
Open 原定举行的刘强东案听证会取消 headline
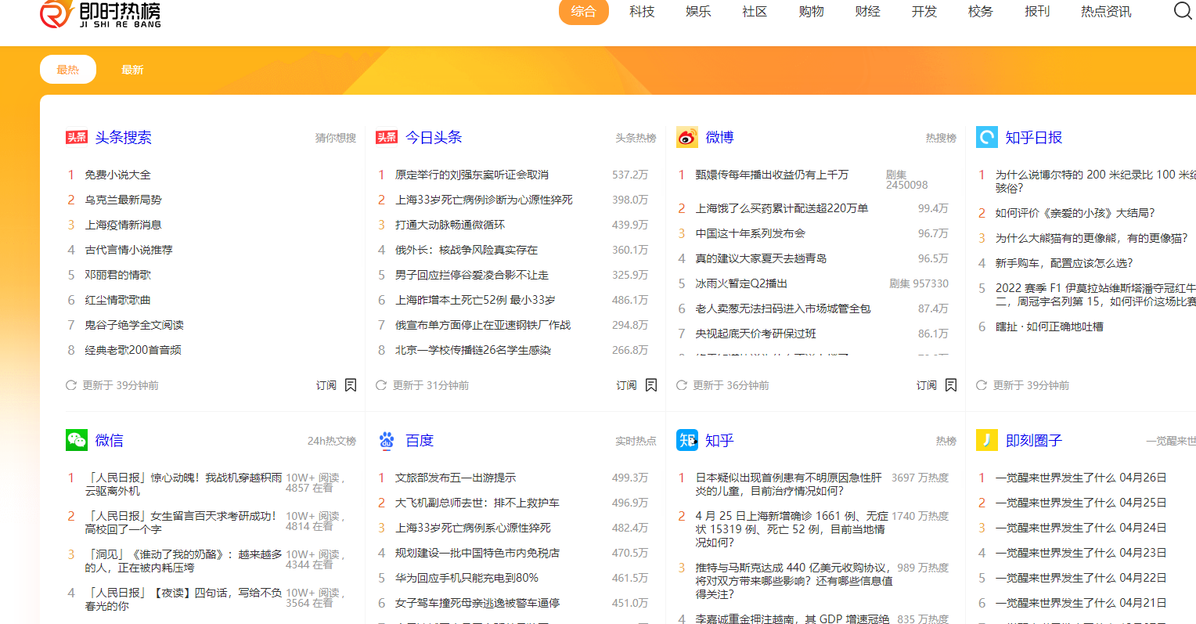tap(471, 175)
